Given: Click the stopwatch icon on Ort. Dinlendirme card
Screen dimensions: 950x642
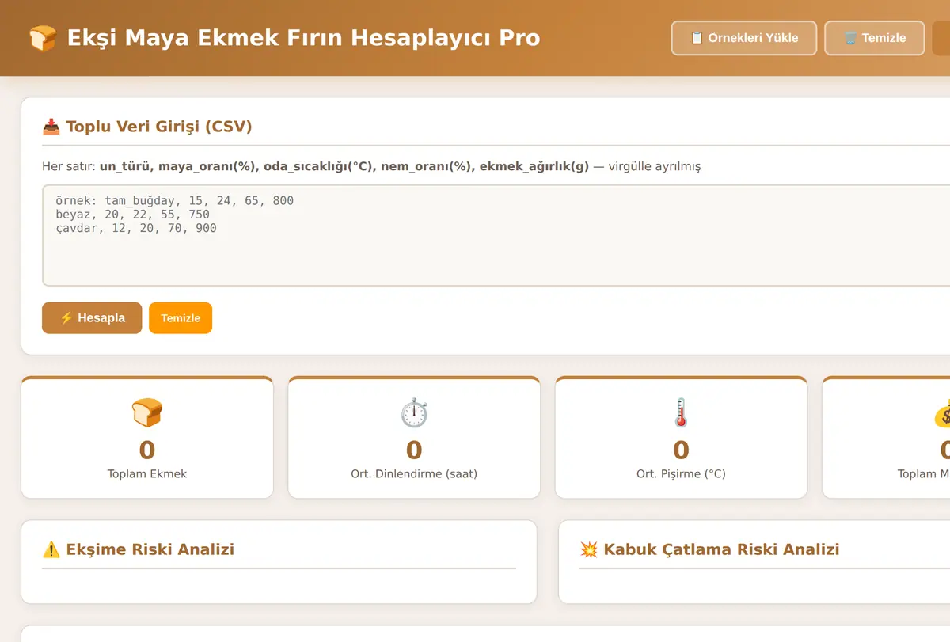Looking at the screenshot, I should (414, 413).
